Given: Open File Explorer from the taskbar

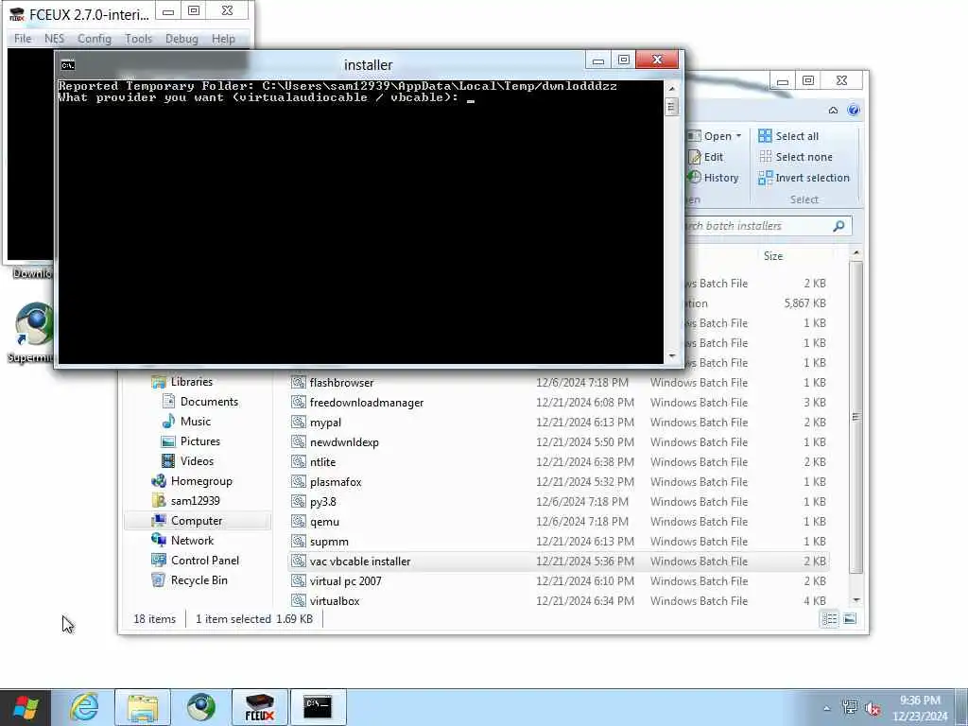Looking at the screenshot, I should [144, 707].
